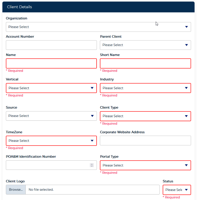Open the Source dropdown

point(51,116)
